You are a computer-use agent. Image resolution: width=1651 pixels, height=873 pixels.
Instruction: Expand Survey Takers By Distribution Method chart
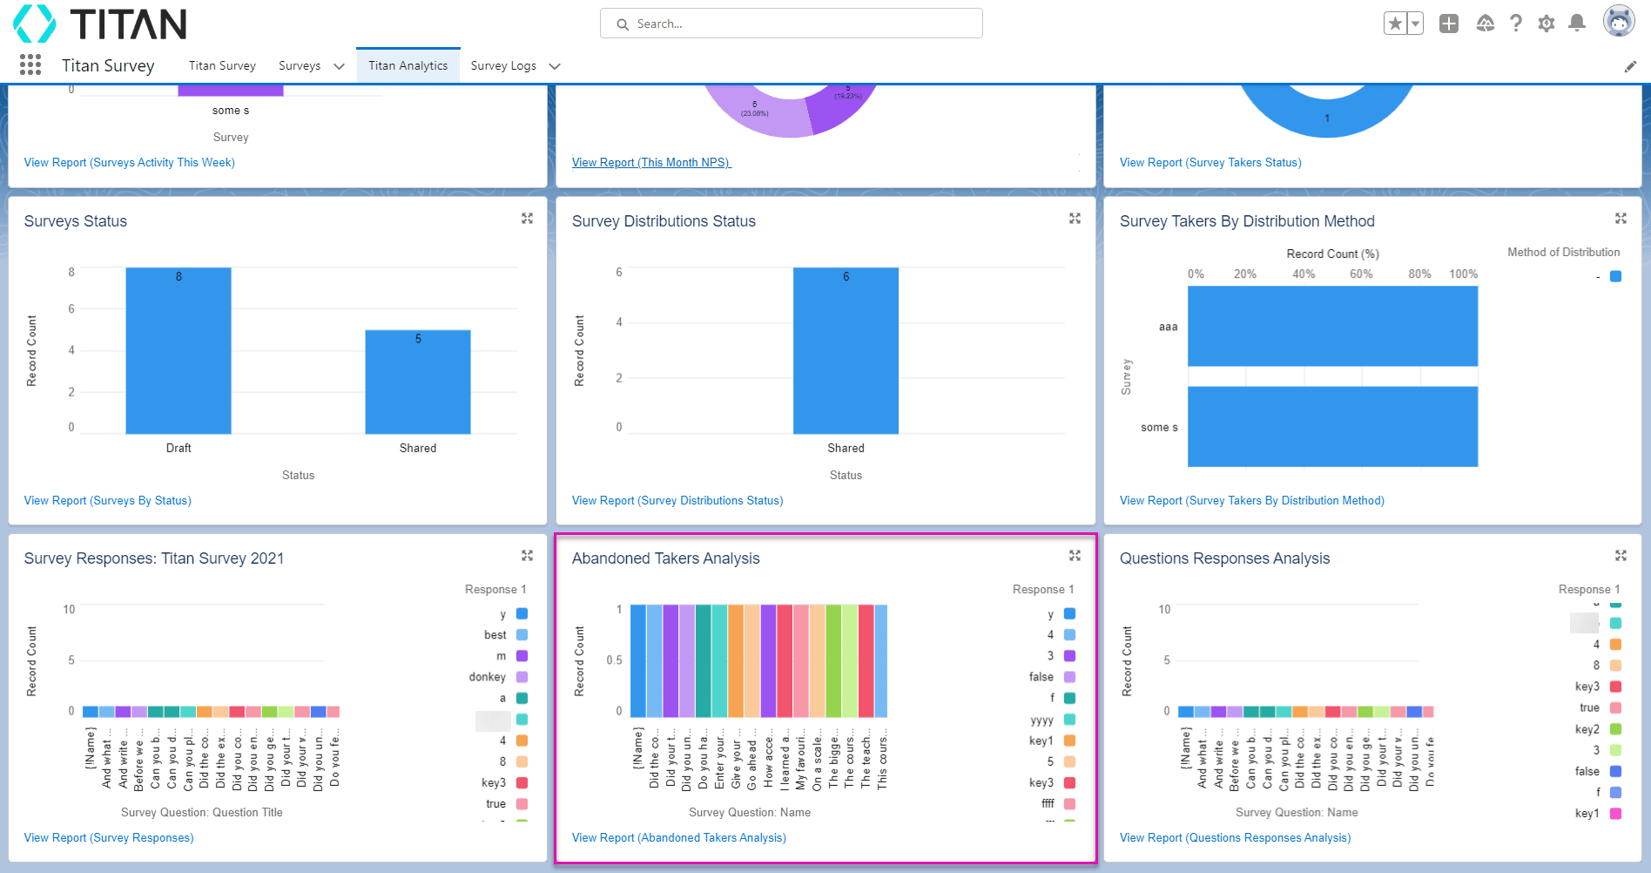[x=1621, y=219]
